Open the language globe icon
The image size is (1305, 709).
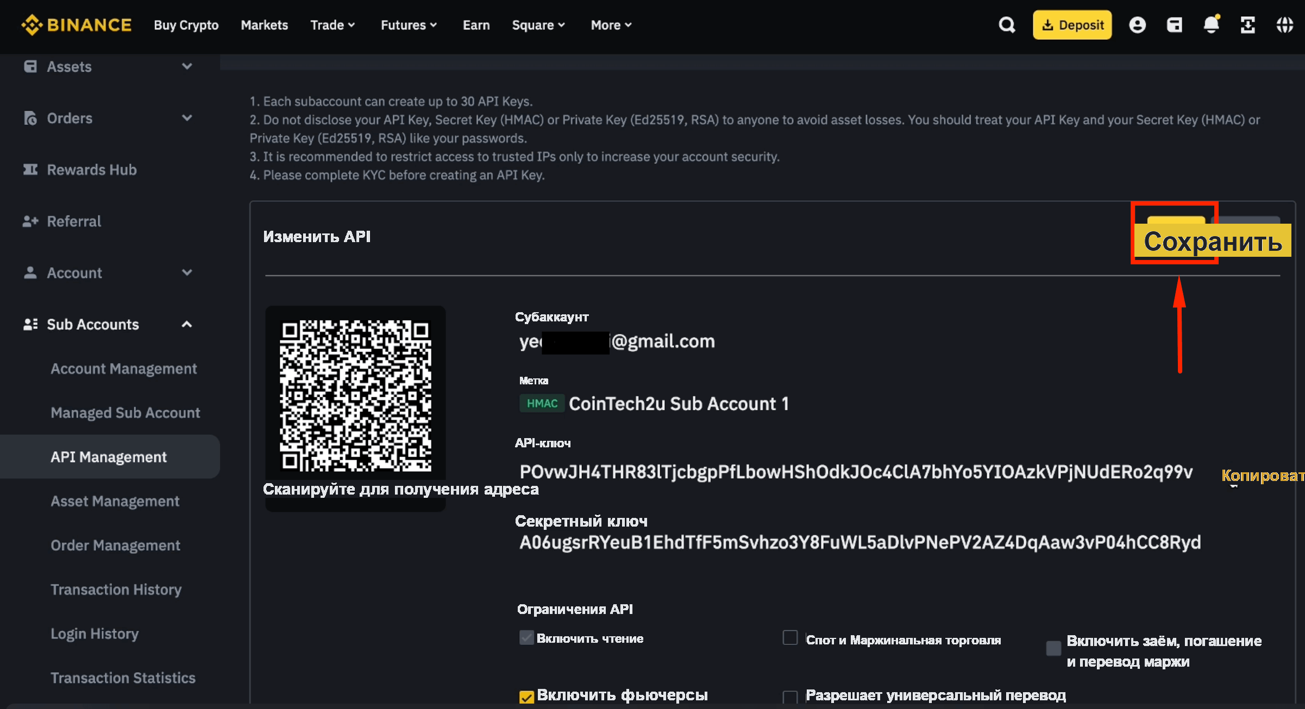click(x=1285, y=25)
